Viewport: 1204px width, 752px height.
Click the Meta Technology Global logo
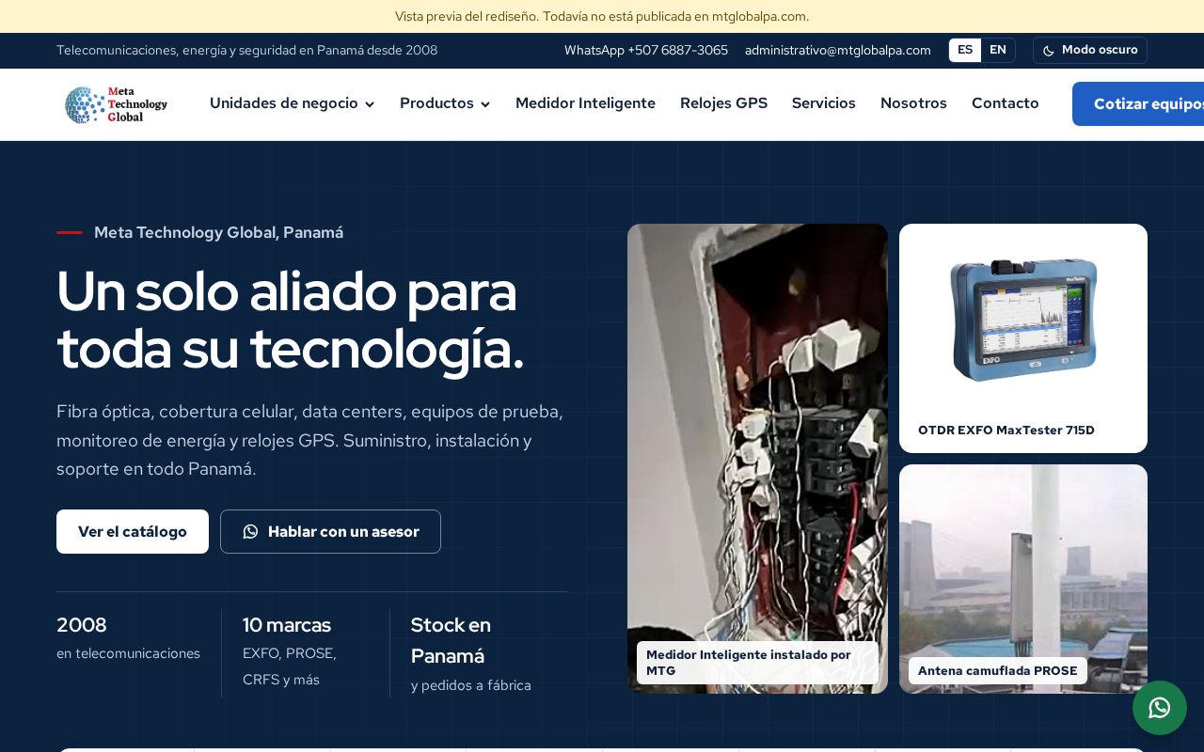(116, 103)
